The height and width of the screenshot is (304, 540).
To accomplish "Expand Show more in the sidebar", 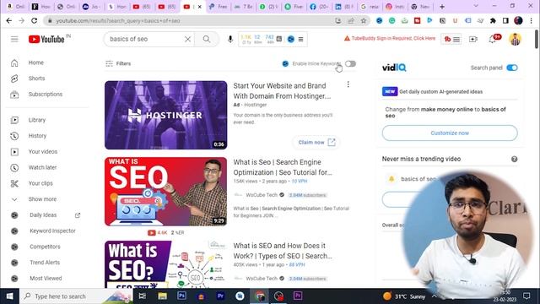I will [x=42, y=199].
